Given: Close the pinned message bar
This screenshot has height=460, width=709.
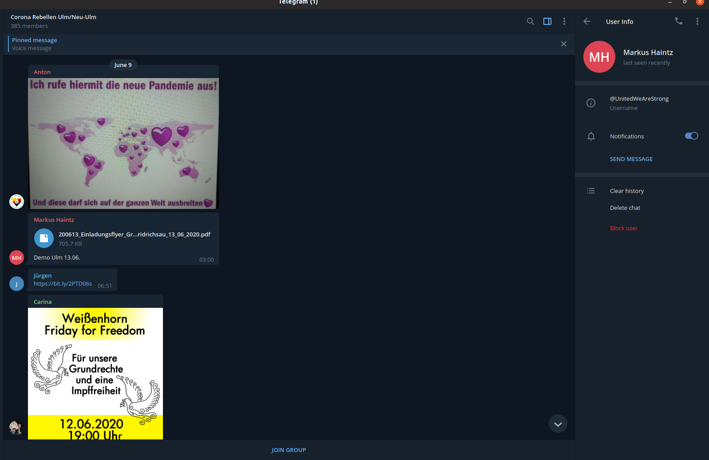Looking at the screenshot, I should coord(563,44).
